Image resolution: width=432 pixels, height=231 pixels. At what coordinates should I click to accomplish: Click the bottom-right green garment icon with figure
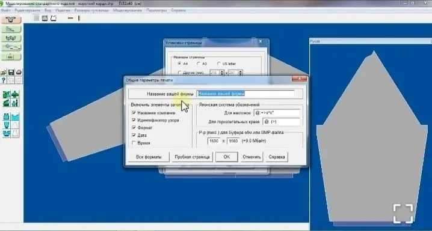pyautogui.click(x=15, y=103)
